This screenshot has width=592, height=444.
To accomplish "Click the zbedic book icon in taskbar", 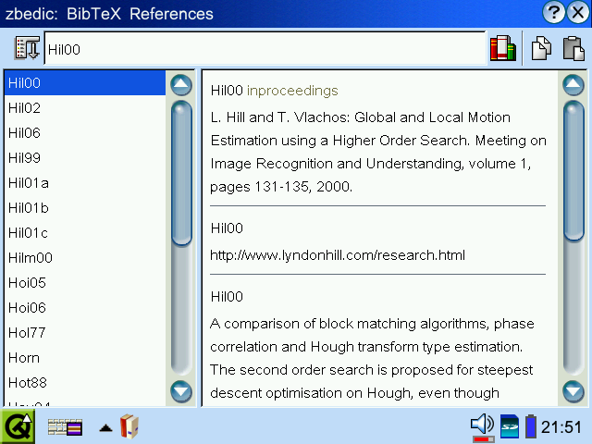I will pyautogui.click(x=129, y=426).
